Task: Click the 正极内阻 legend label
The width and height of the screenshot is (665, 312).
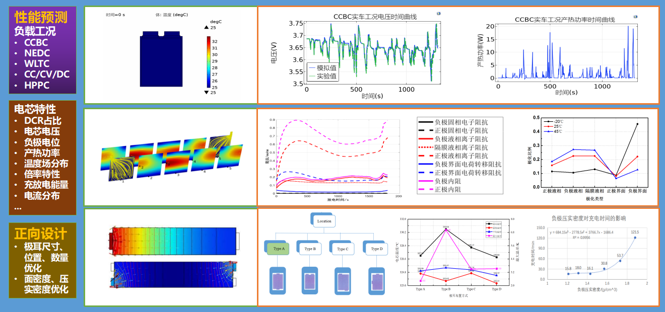Action: point(447,190)
